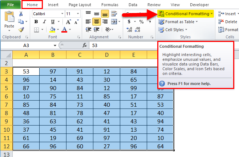Increase font size with Grow Font

pos(68,22)
